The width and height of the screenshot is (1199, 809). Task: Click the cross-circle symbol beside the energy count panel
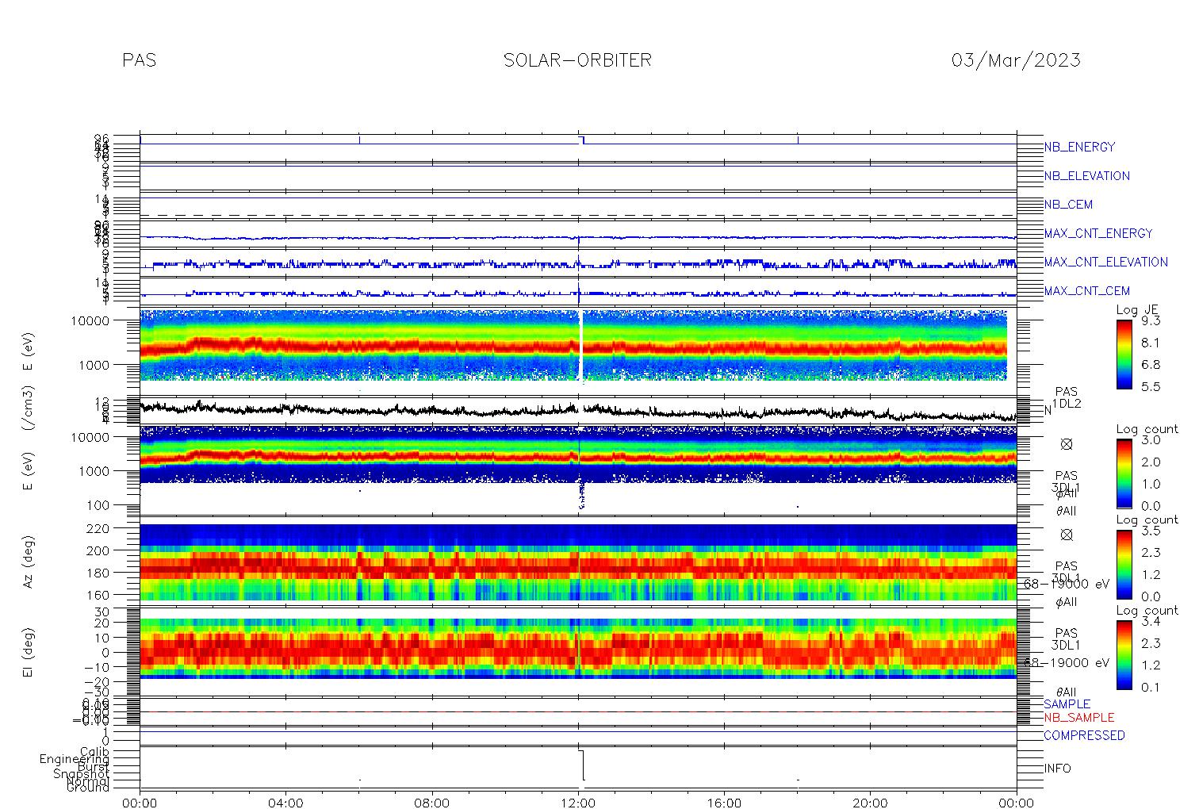(x=1066, y=444)
